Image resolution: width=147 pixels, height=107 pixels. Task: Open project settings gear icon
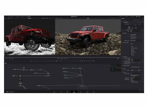point(142,92)
